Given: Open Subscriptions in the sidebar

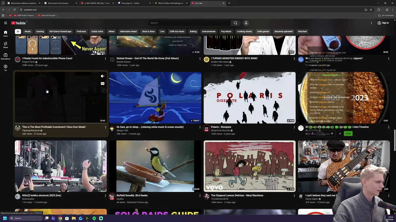Looking at the screenshot, I should click(5, 56).
